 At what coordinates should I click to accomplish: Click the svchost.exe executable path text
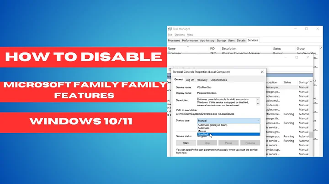pos(205,114)
